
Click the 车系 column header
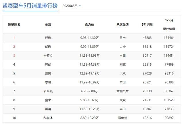point(48,24)
